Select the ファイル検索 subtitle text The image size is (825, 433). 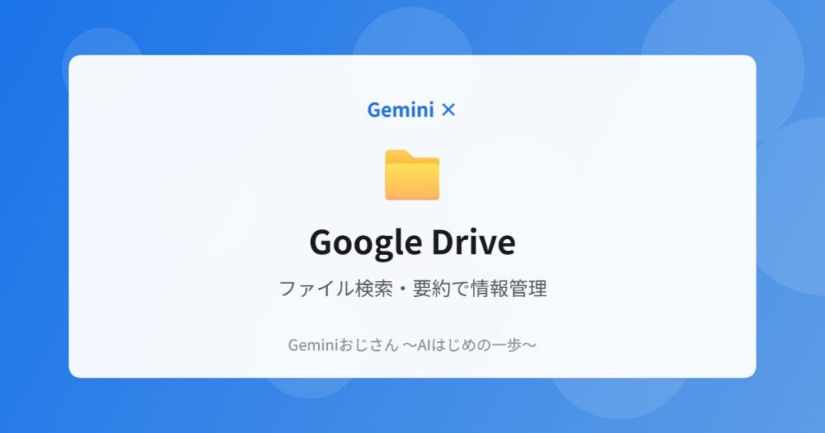pyautogui.click(x=335, y=288)
